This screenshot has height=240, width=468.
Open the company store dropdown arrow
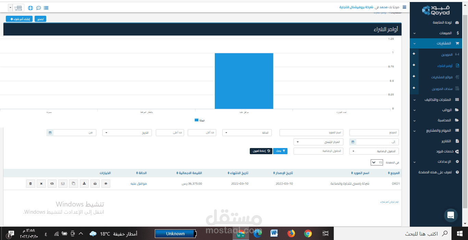(x=10, y=8)
